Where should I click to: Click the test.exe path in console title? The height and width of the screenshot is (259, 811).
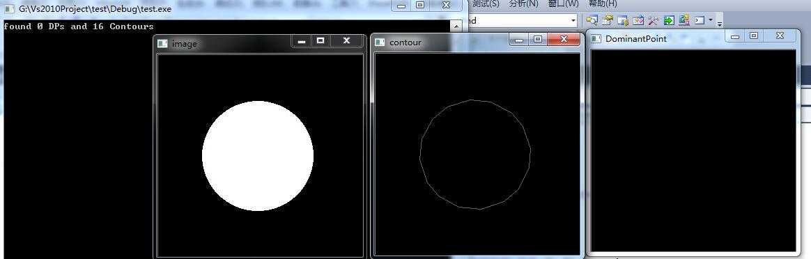95,9
